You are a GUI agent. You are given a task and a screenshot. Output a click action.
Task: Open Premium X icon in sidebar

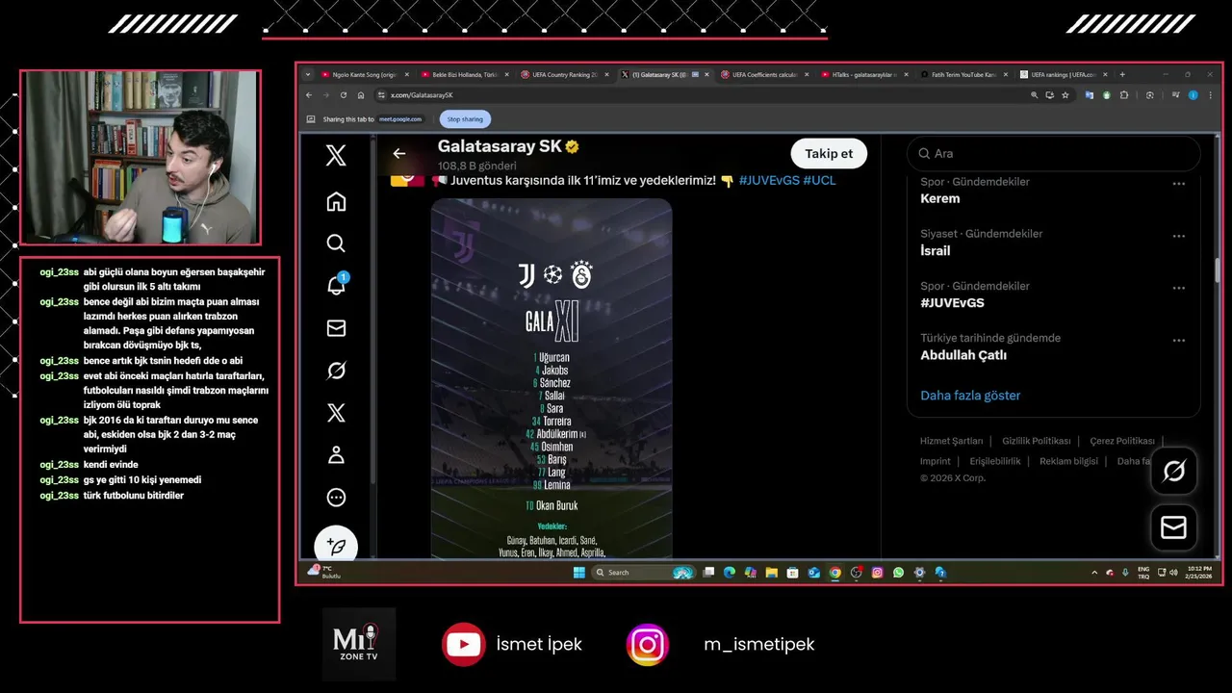[x=336, y=413]
